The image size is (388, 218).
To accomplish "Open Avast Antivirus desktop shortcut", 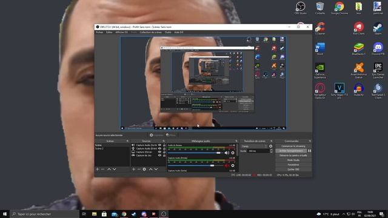I will (358, 71).
